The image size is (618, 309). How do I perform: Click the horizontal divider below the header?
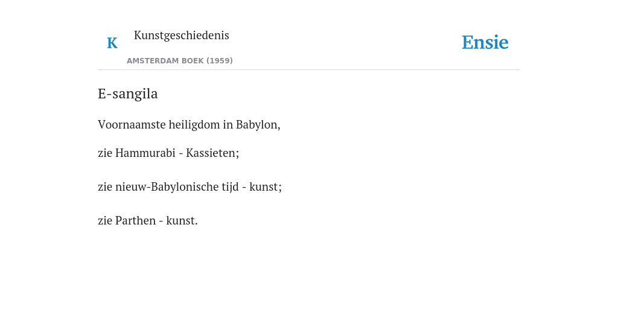(309, 70)
